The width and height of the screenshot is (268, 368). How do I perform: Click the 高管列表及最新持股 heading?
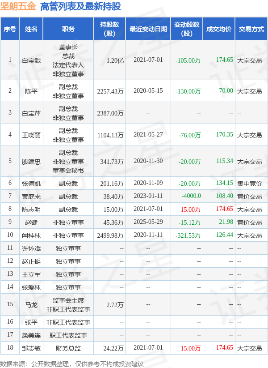point(80,6)
